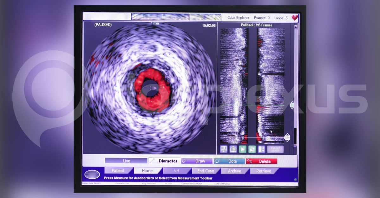
Task: Click the left longitudinal pullback view
Action: 234,86
